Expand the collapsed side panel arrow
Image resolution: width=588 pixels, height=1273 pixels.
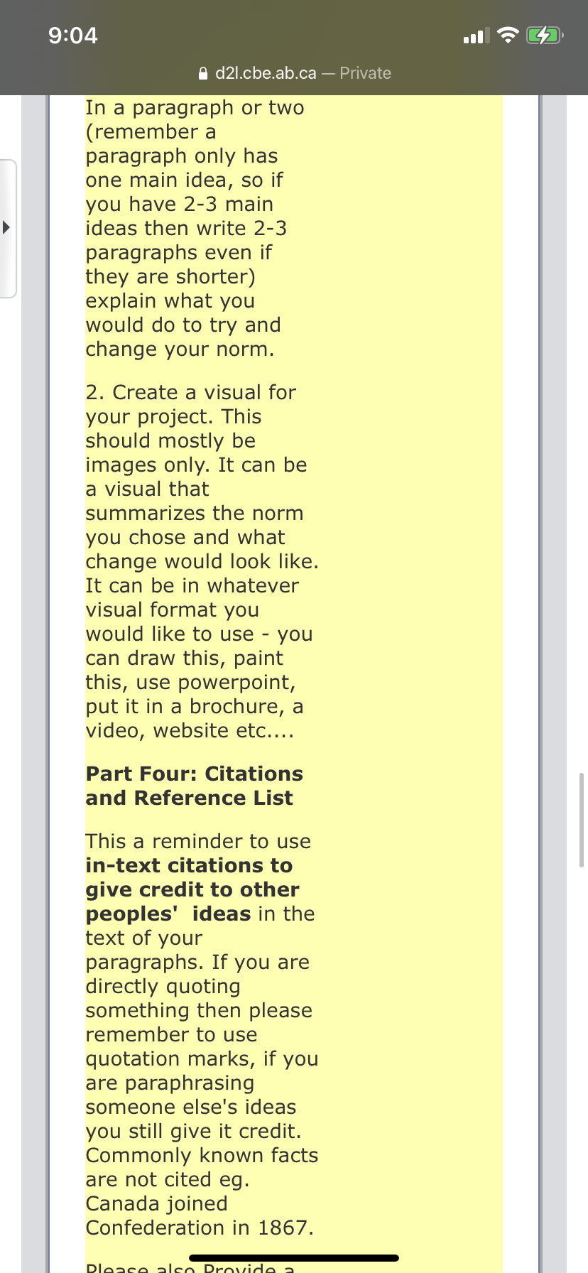tap(6, 228)
